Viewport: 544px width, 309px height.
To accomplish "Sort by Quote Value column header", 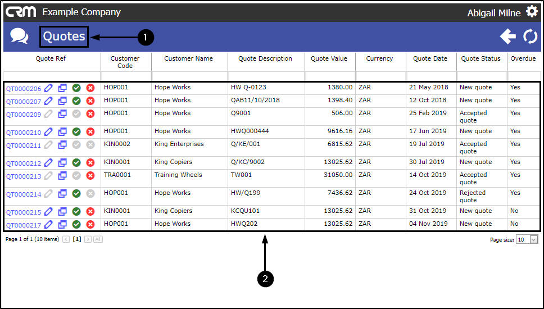I will click(329, 58).
